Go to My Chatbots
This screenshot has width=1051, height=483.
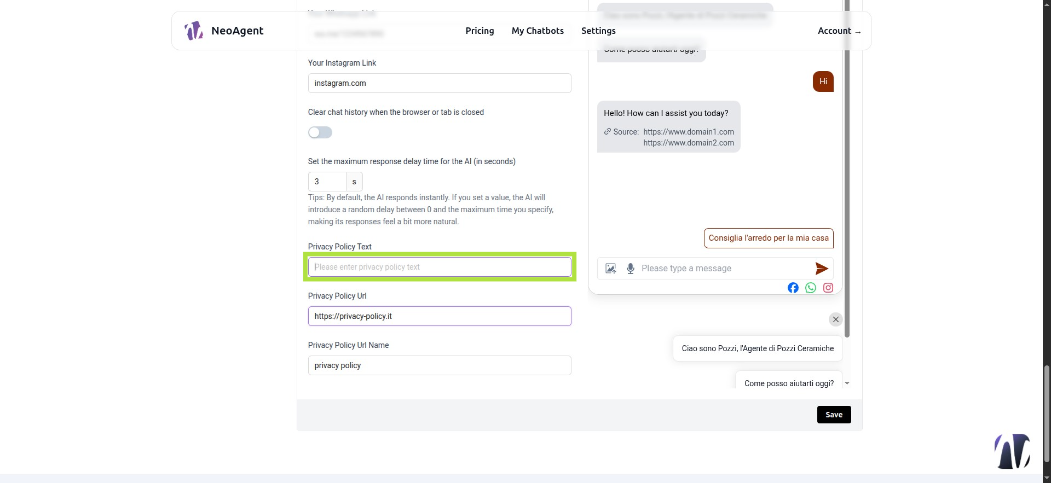click(x=538, y=31)
